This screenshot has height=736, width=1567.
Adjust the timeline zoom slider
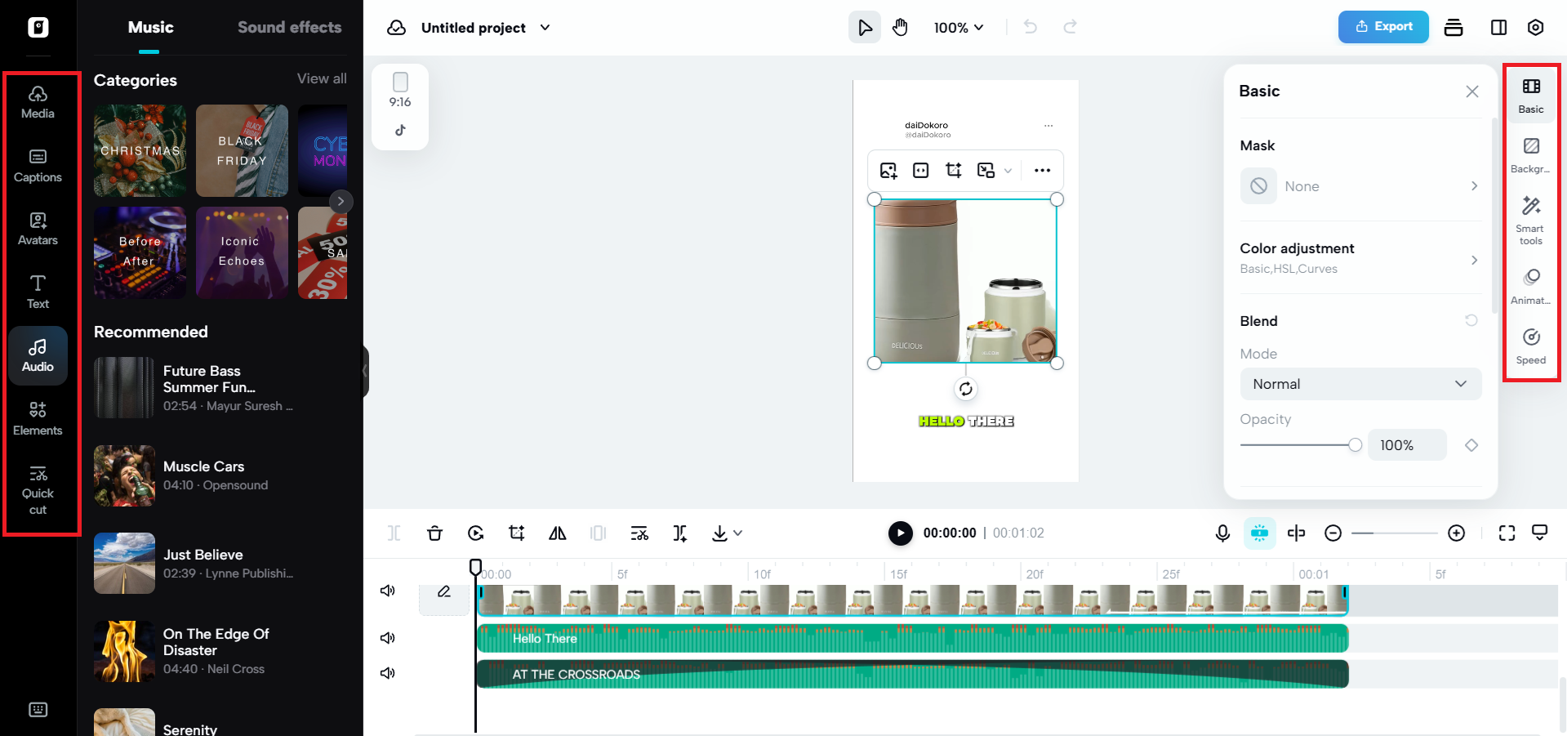pos(1395,533)
